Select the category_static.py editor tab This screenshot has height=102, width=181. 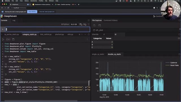coord(29,35)
